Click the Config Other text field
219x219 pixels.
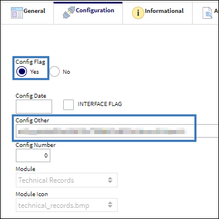tap(117, 131)
